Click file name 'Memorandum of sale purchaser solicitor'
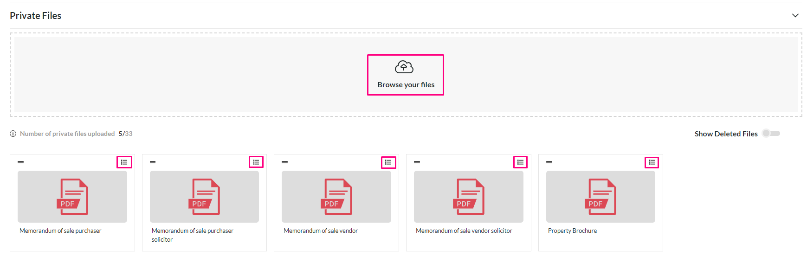This screenshot has height=276, width=807. 193,235
